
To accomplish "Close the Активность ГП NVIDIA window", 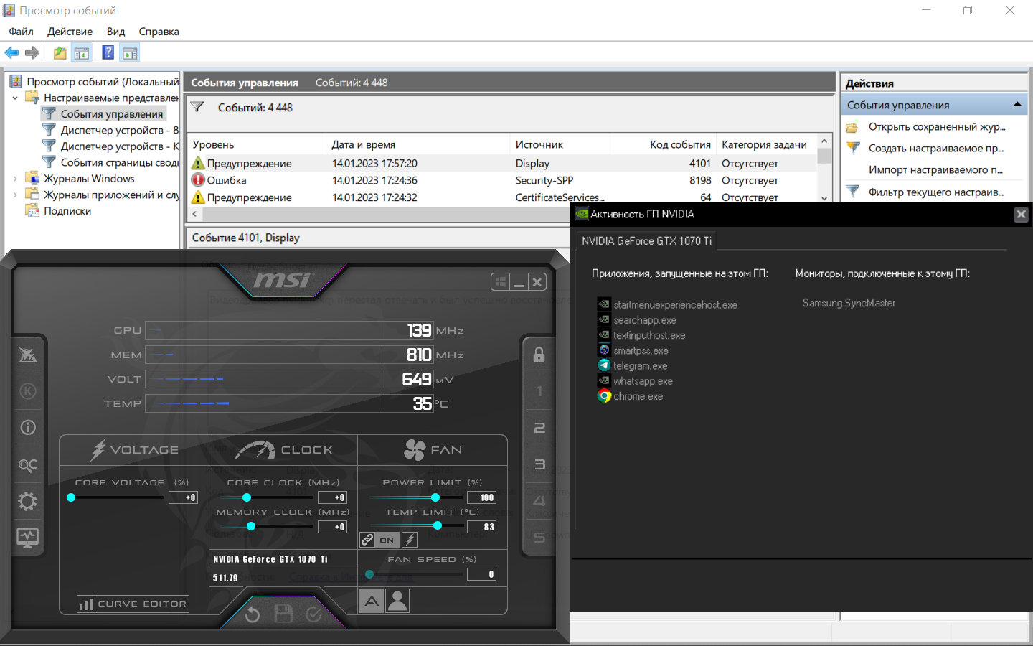I will coord(1022,215).
